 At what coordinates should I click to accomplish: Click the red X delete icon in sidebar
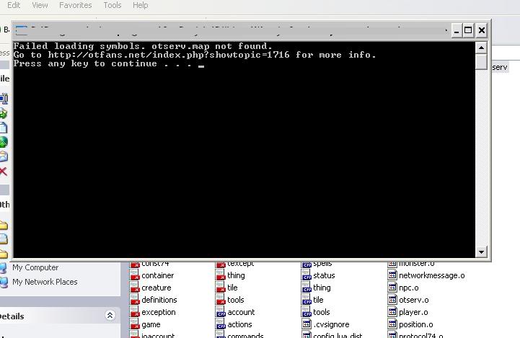(4, 172)
